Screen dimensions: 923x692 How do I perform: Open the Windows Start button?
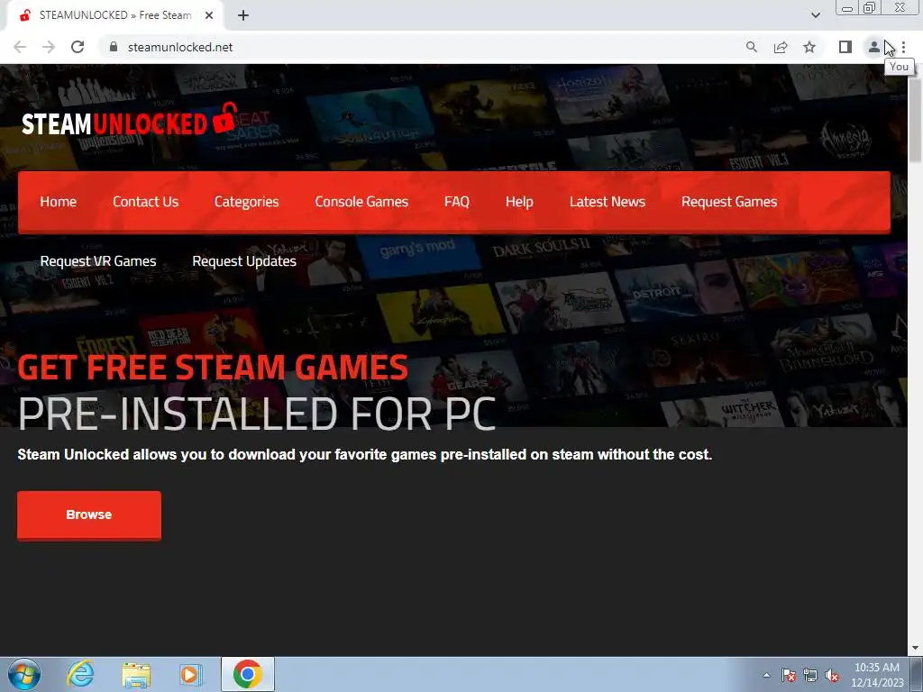[x=24, y=674]
